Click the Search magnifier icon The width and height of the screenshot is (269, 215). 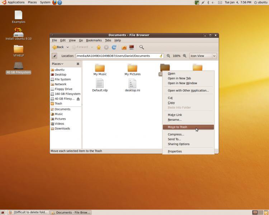142,47
